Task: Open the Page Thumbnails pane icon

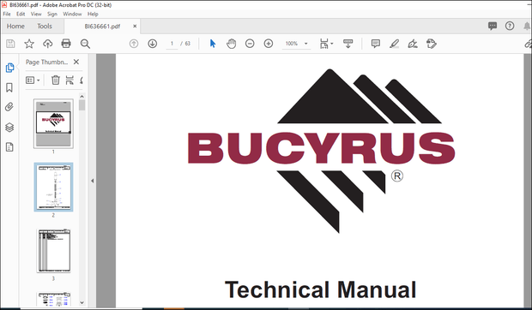Action: click(9, 68)
